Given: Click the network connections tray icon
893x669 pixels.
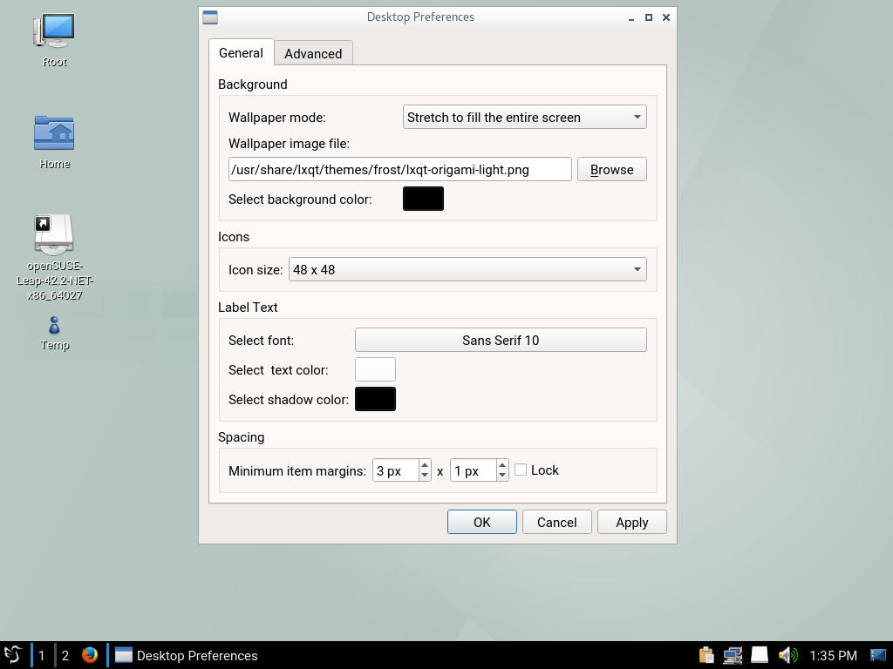Looking at the screenshot, I should tap(733, 655).
